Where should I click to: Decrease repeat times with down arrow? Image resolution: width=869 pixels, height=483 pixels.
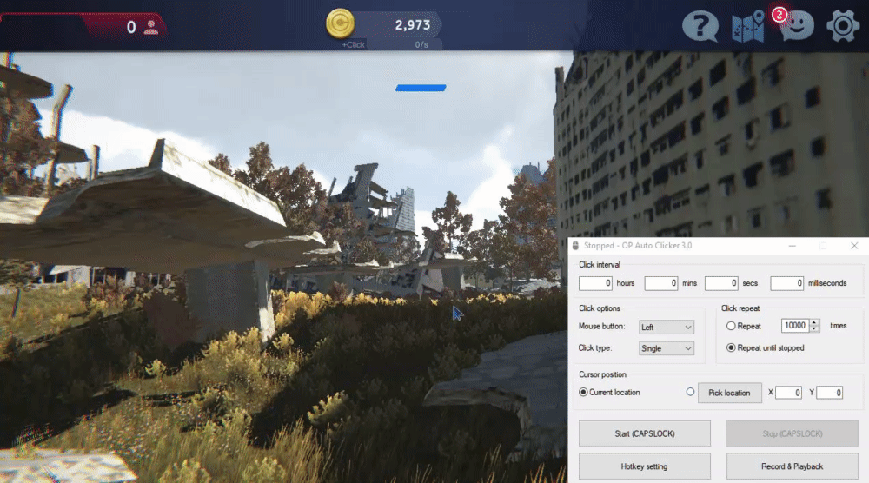pyautogui.click(x=814, y=329)
